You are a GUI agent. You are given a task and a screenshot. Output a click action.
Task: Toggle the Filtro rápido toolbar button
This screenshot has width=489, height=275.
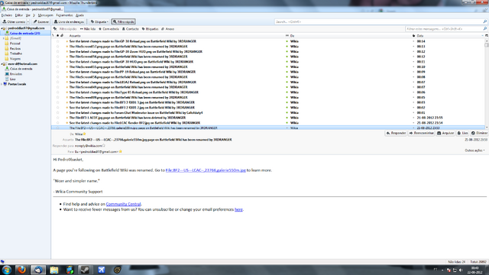(124, 22)
